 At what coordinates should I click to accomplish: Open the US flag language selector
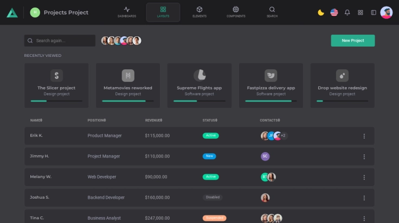click(334, 12)
